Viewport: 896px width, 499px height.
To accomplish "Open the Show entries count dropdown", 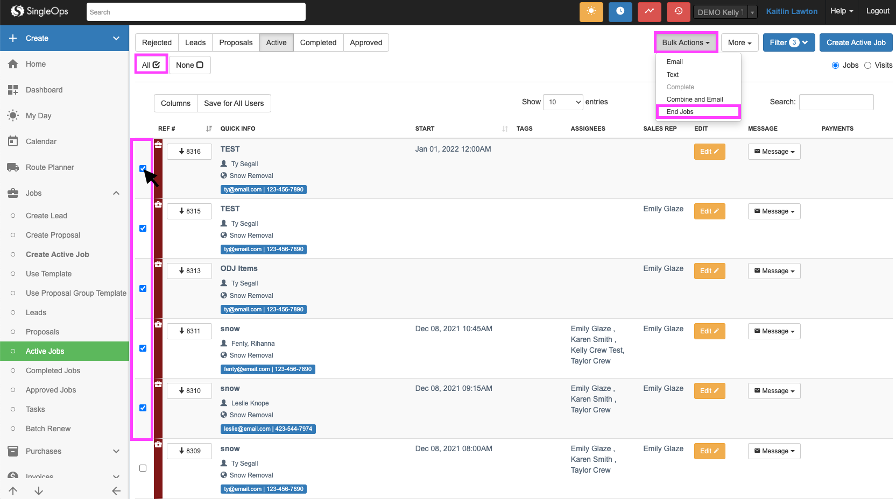I will 563,102.
